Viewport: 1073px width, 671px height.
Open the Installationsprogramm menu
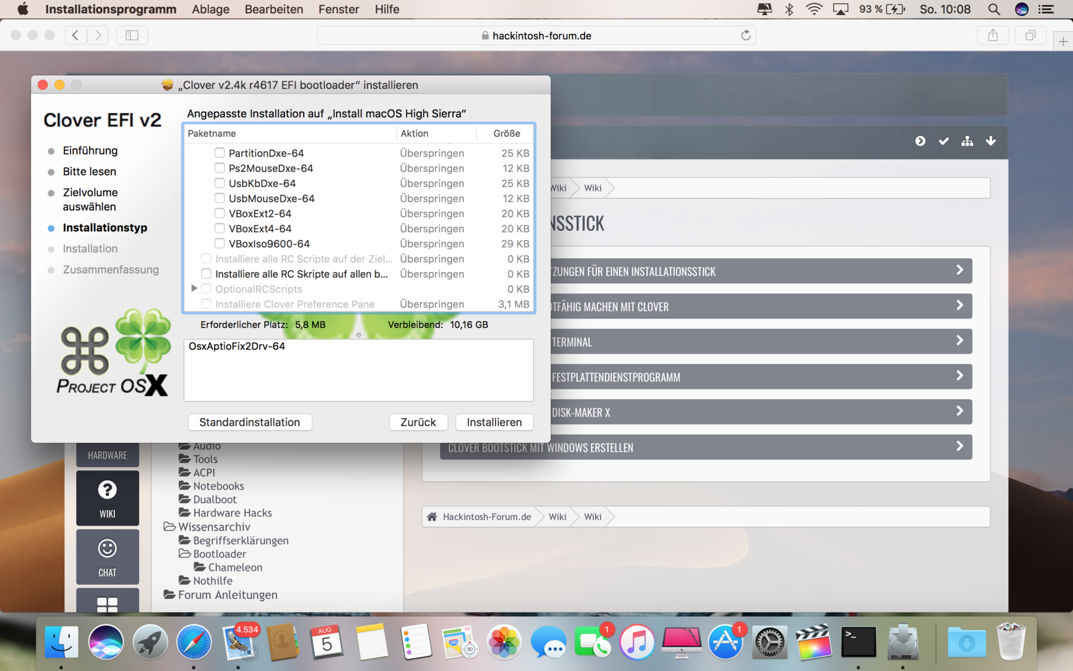(x=111, y=9)
